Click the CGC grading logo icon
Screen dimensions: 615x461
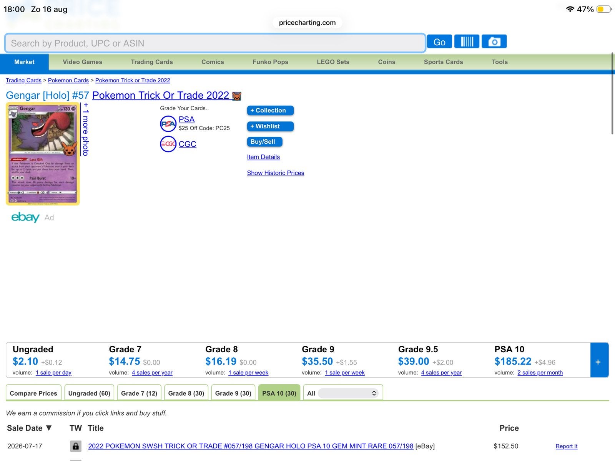(168, 144)
